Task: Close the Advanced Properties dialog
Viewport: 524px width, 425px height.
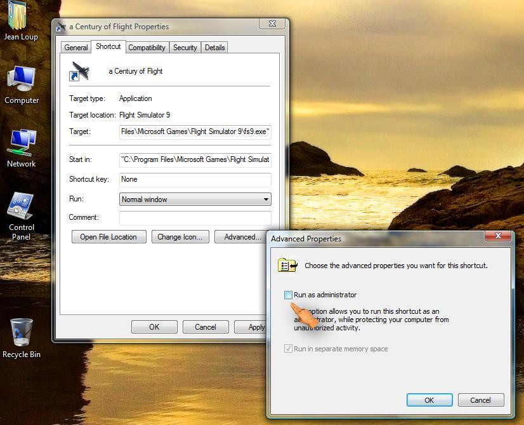Action: 498,236
